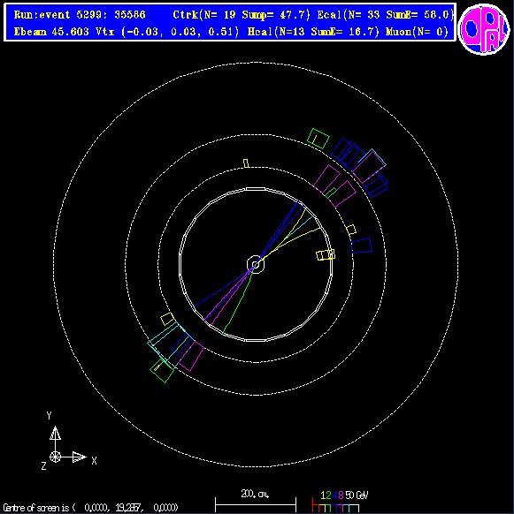Click the magenta block in lower-left jet
Viewport: 514px width, 514px height.
(x=191, y=356)
